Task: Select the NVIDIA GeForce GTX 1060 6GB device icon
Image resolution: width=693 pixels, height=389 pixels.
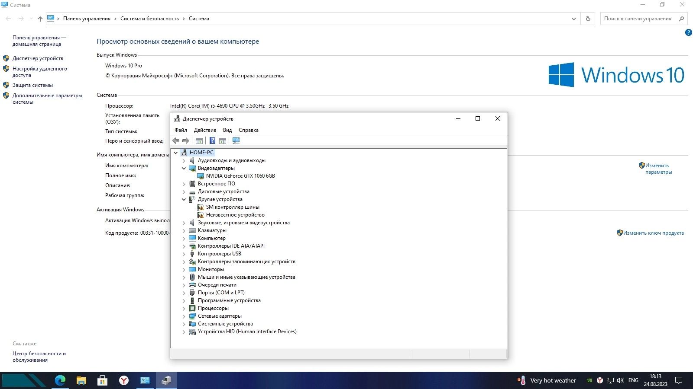Action: click(201, 176)
